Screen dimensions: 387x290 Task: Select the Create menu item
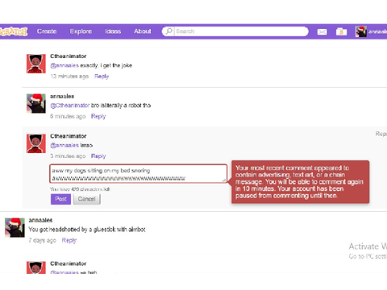47,31
